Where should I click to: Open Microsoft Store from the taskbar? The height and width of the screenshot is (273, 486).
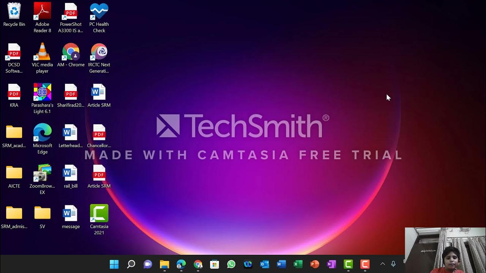(x=215, y=264)
